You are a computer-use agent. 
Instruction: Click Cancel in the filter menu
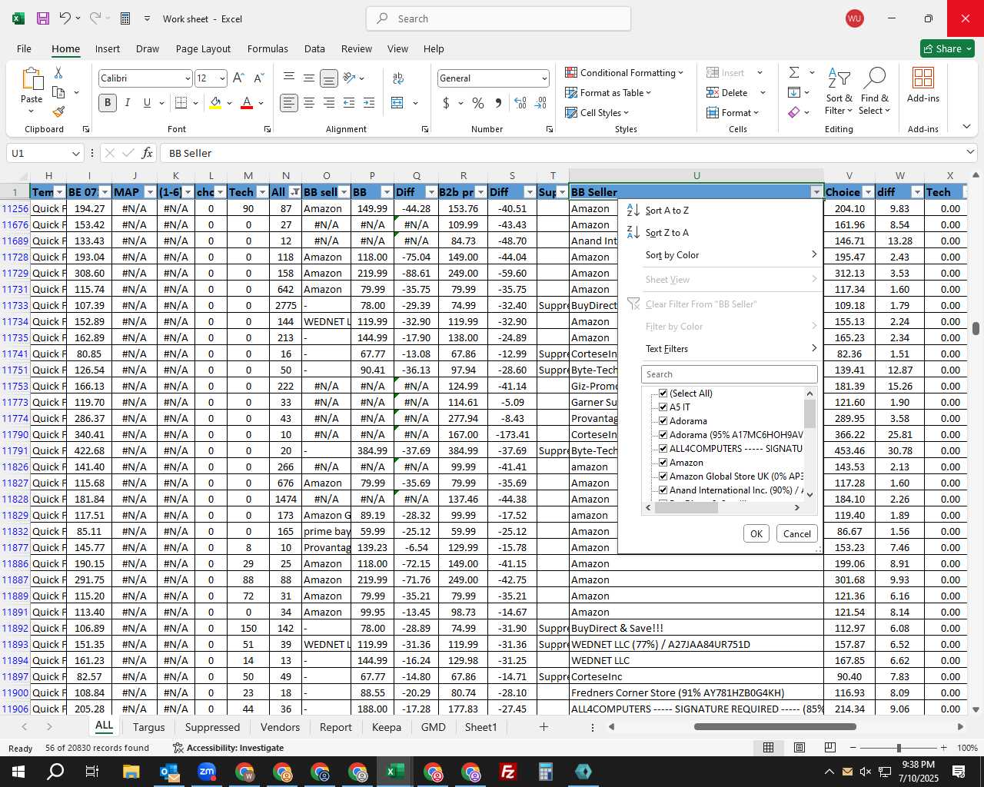[796, 533]
